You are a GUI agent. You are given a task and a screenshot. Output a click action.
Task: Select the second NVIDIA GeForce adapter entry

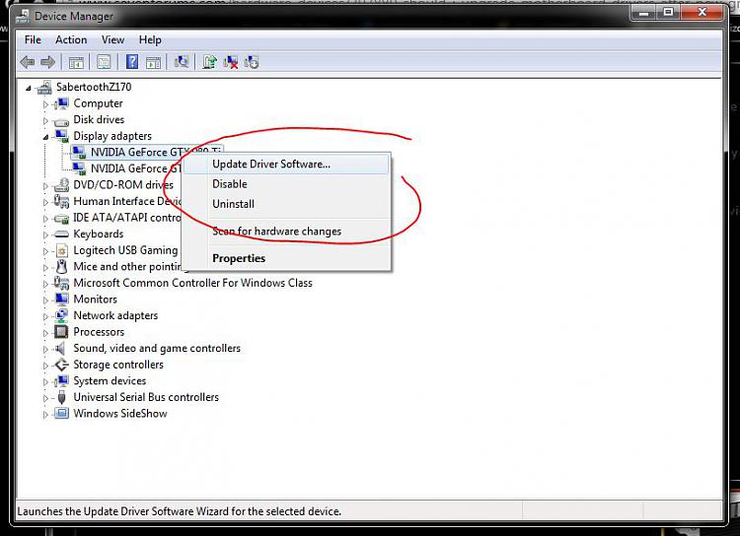coord(136,168)
